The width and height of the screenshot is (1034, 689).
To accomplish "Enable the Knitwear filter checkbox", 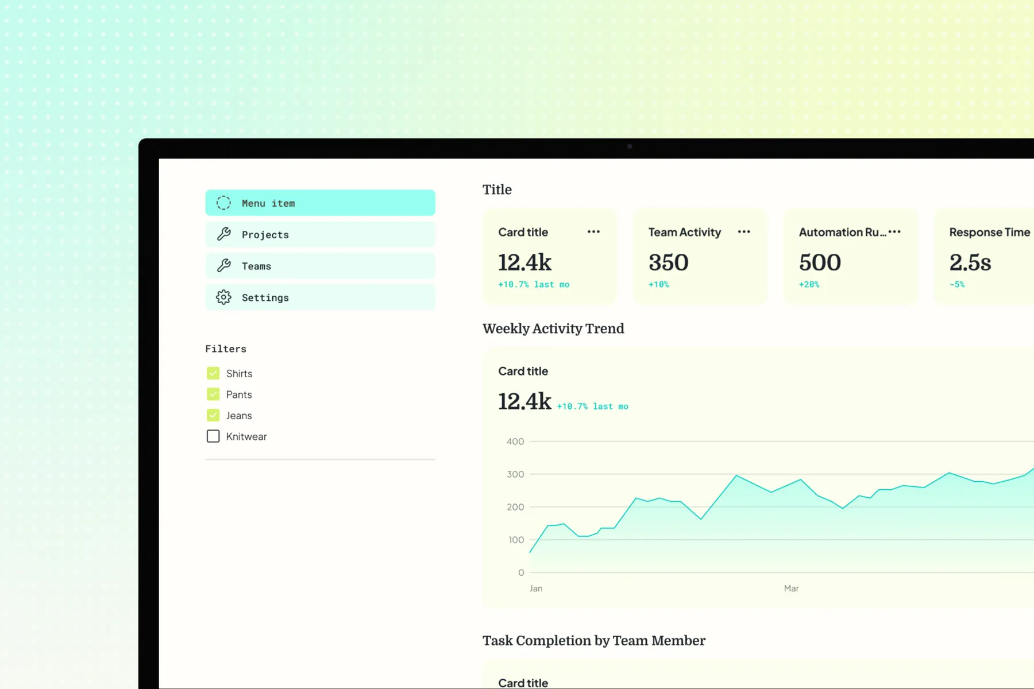I will click(x=213, y=436).
